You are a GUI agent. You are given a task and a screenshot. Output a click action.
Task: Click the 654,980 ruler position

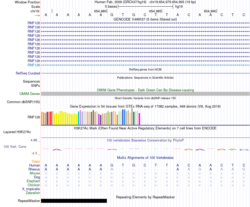pos(100,11)
